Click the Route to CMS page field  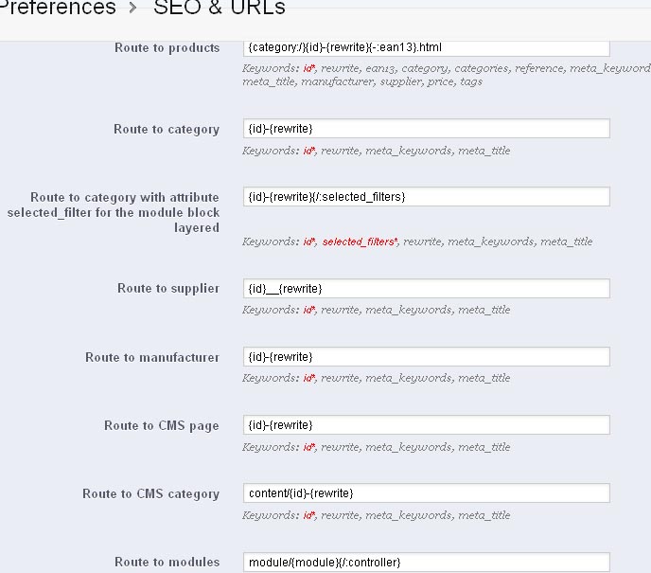pyautogui.click(x=426, y=425)
